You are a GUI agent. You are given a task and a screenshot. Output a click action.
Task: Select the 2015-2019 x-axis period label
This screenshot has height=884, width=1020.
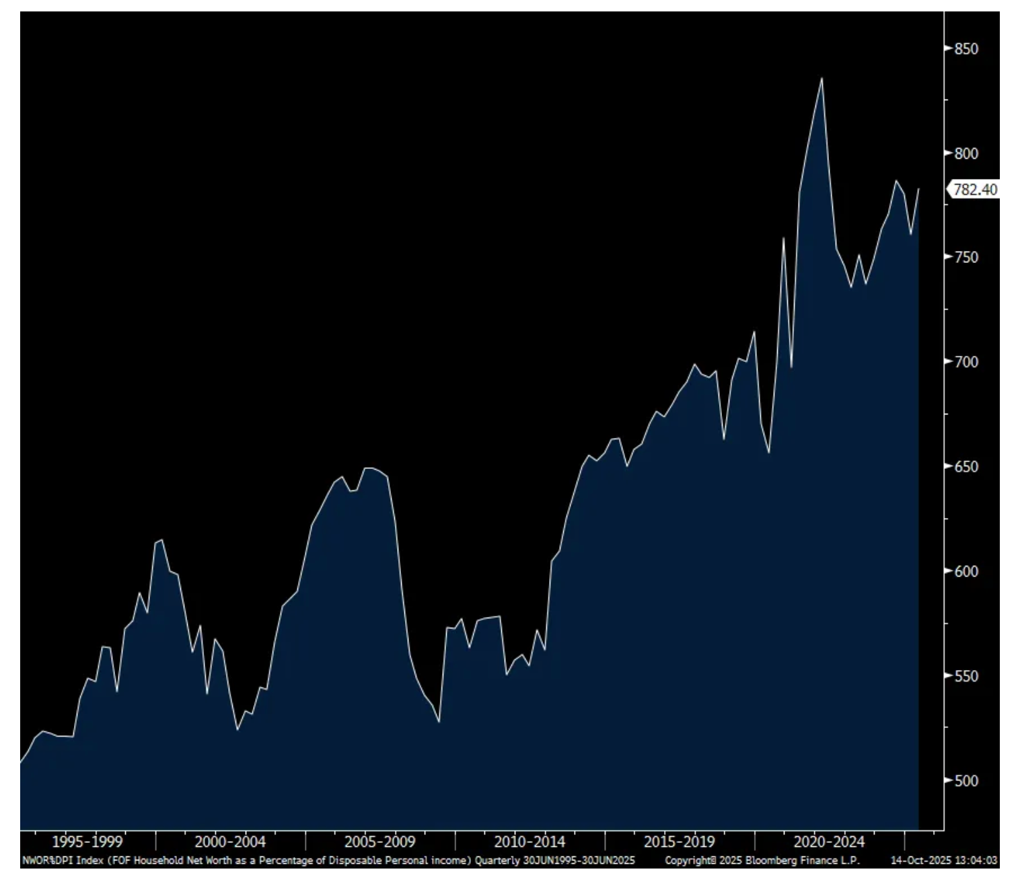pyautogui.click(x=679, y=842)
